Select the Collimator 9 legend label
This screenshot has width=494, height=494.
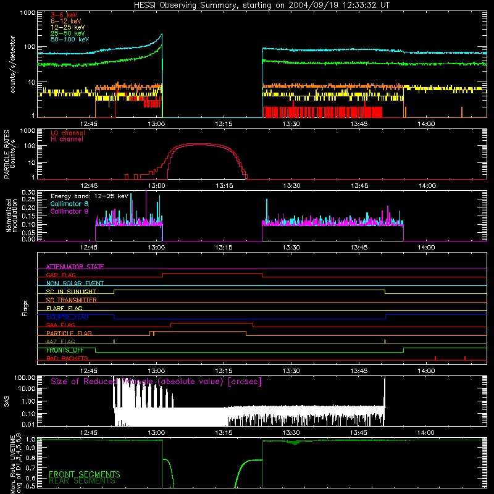coord(69,211)
